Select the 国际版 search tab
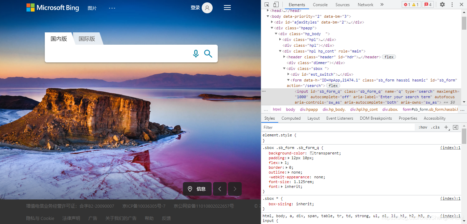Viewport: 467px width, 224px height. (87, 39)
